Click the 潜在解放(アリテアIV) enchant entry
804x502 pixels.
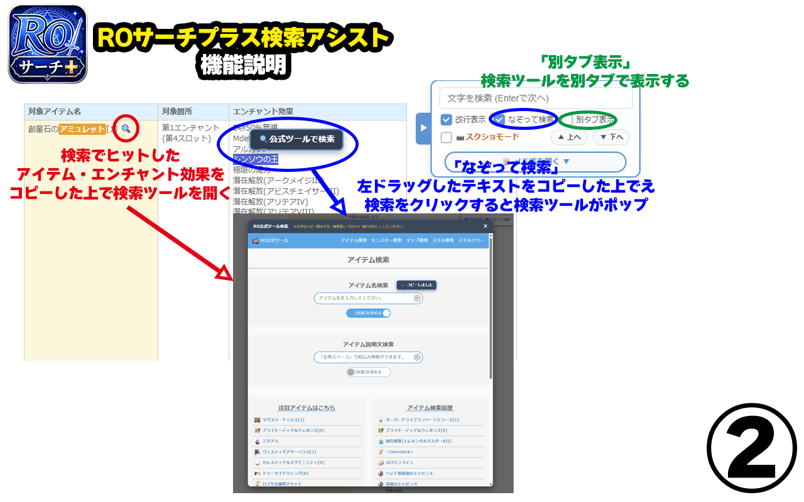tap(271, 201)
